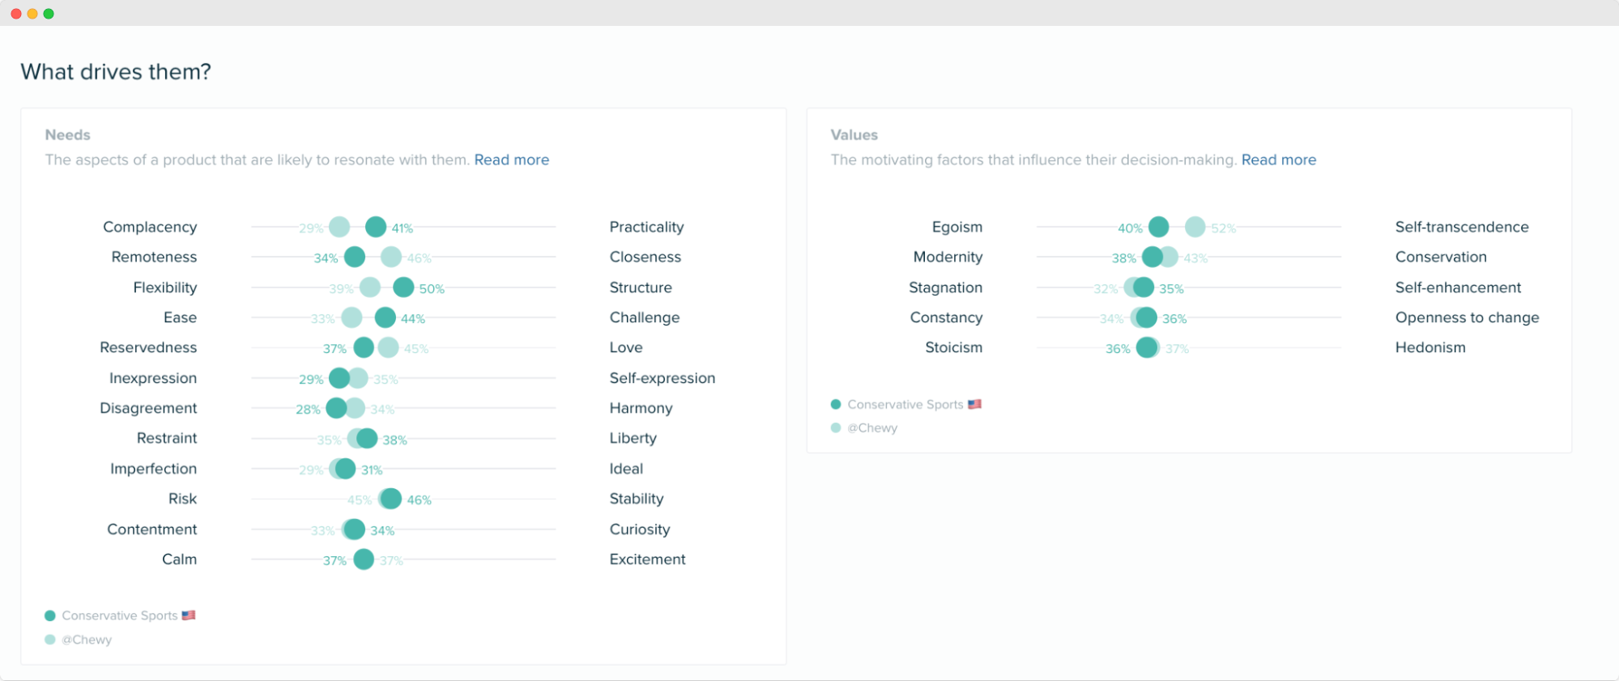
Task: Click the 46% dot on Risk row
Action: (x=390, y=499)
